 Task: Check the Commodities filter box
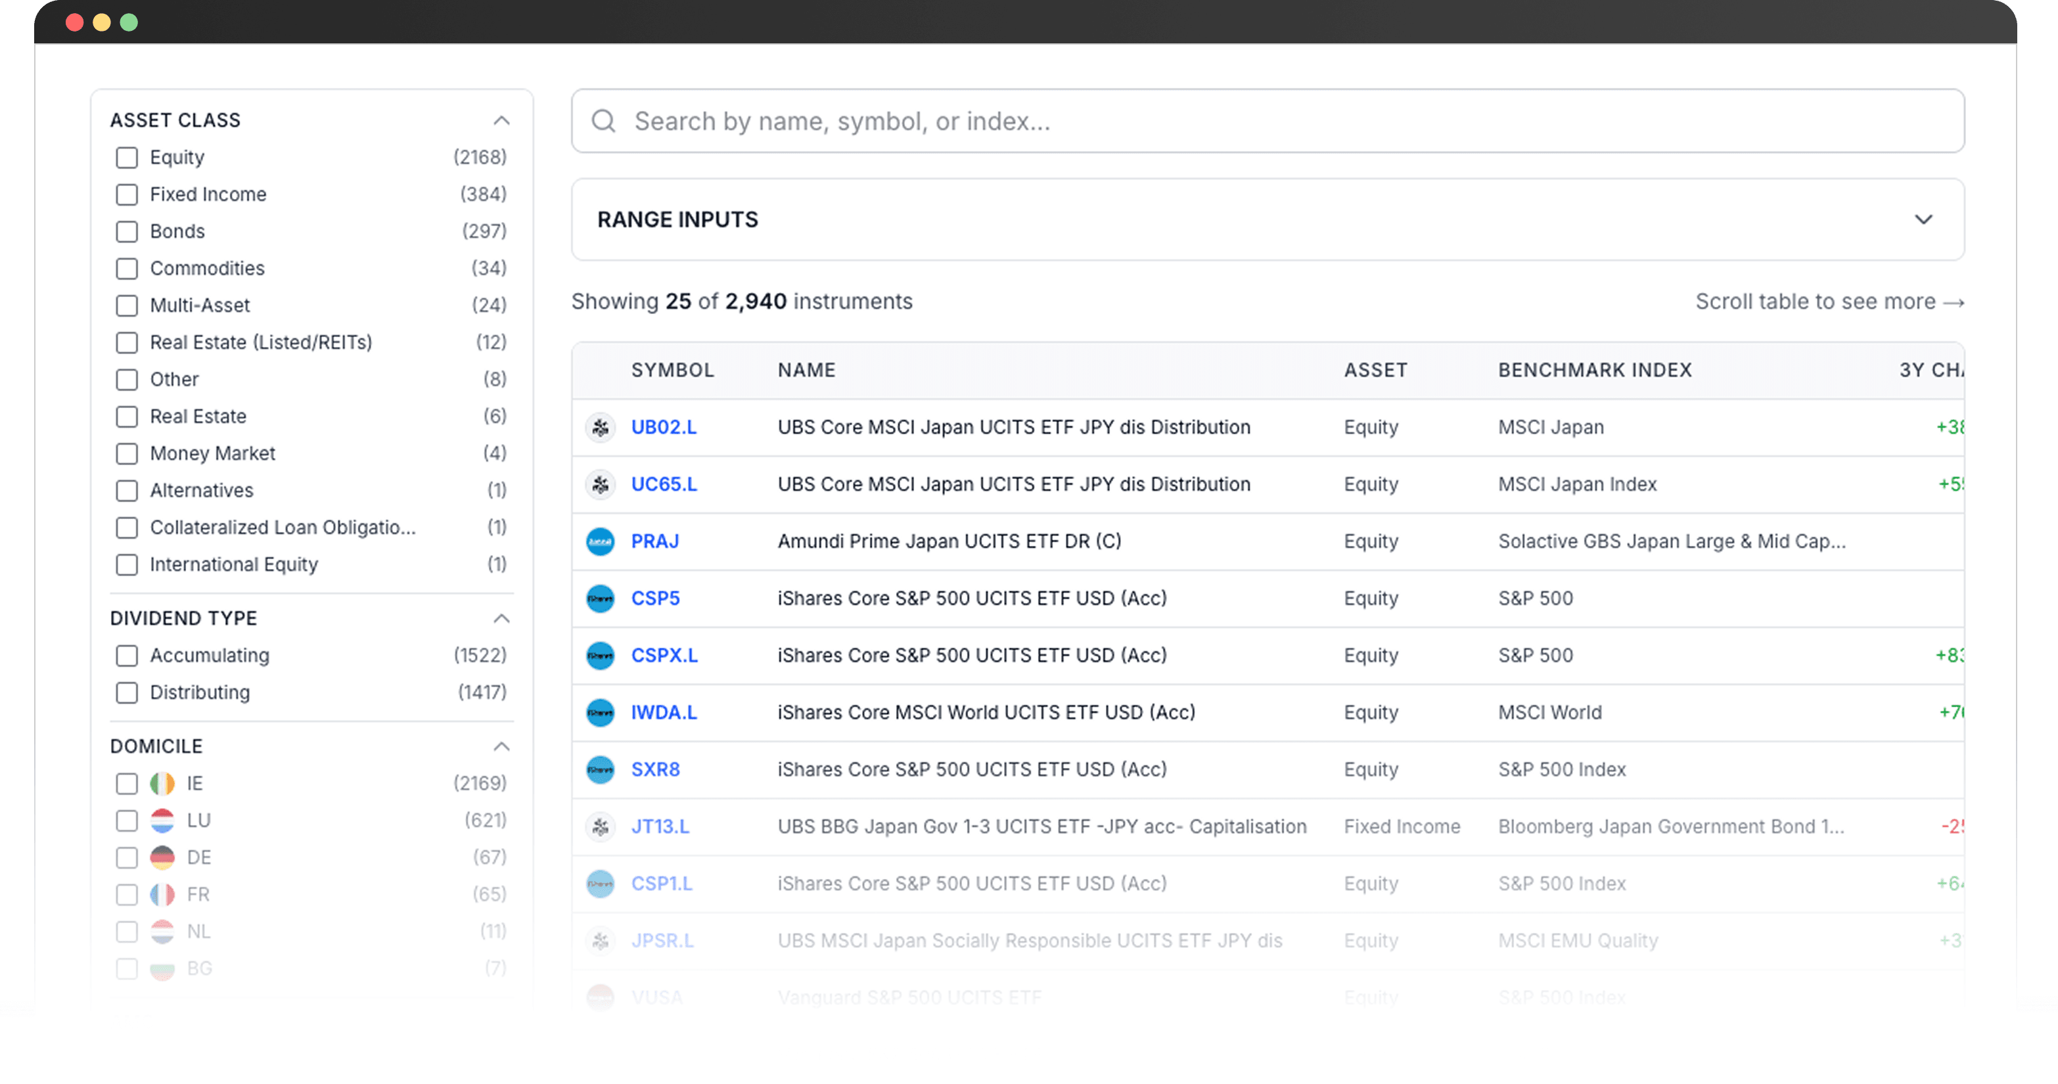tap(127, 269)
